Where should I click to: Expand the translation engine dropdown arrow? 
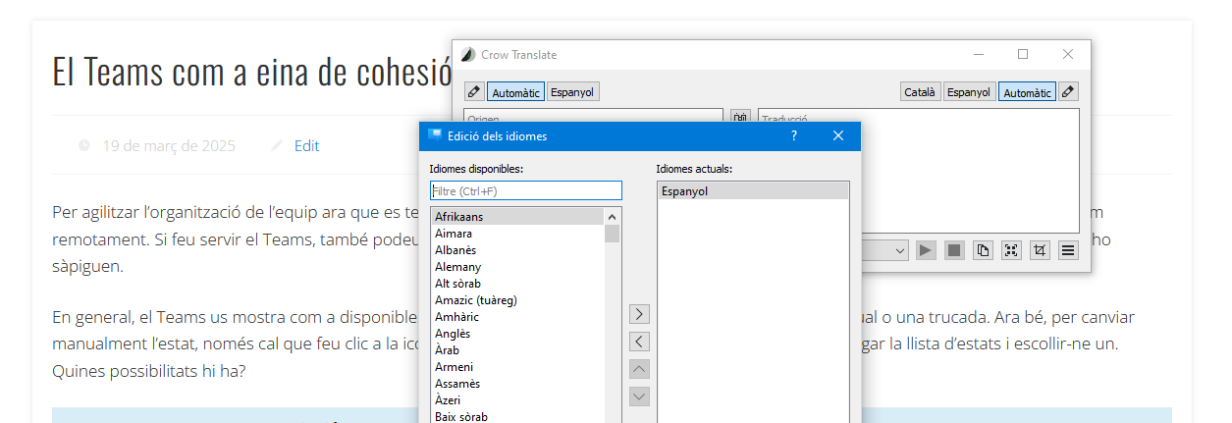pyautogui.click(x=900, y=250)
